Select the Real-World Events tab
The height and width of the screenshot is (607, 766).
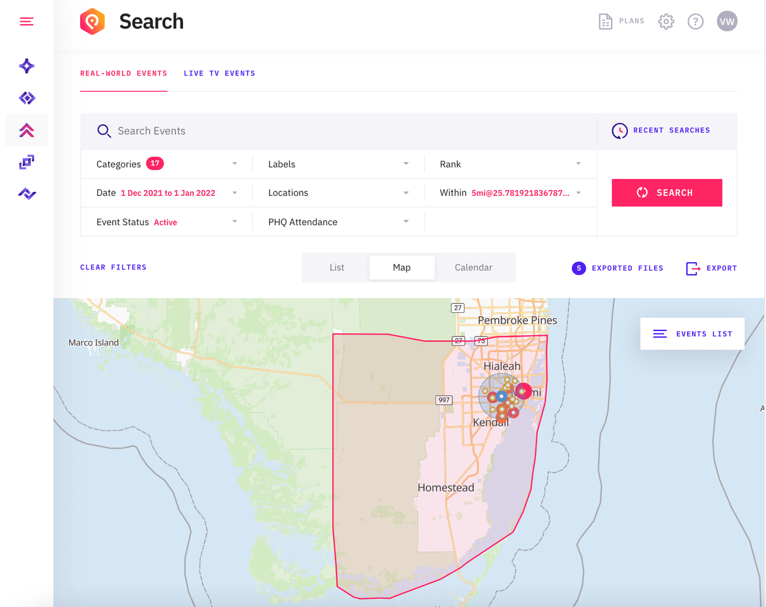(123, 74)
